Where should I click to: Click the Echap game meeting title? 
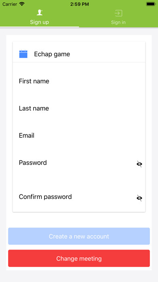[52, 54]
